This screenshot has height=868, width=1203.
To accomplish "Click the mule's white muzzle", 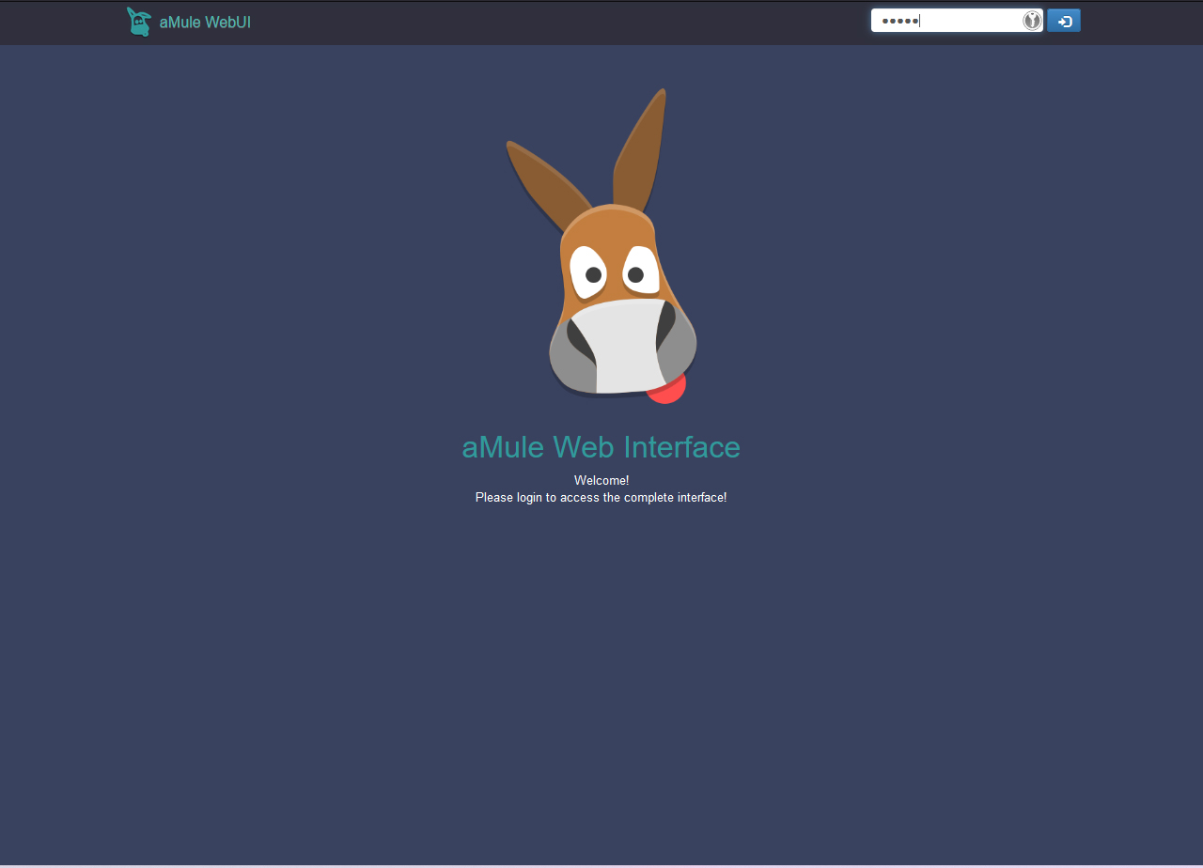I will [616, 348].
